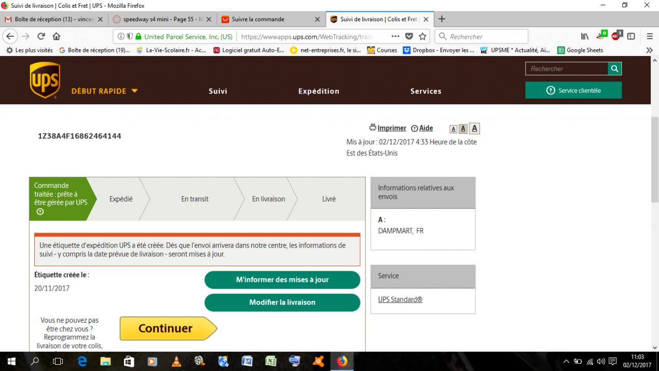The height and width of the screenshot is (371, 659).
Task: Expand the DÉBUT RAPIDE dropdown
Action: point(105,91)
